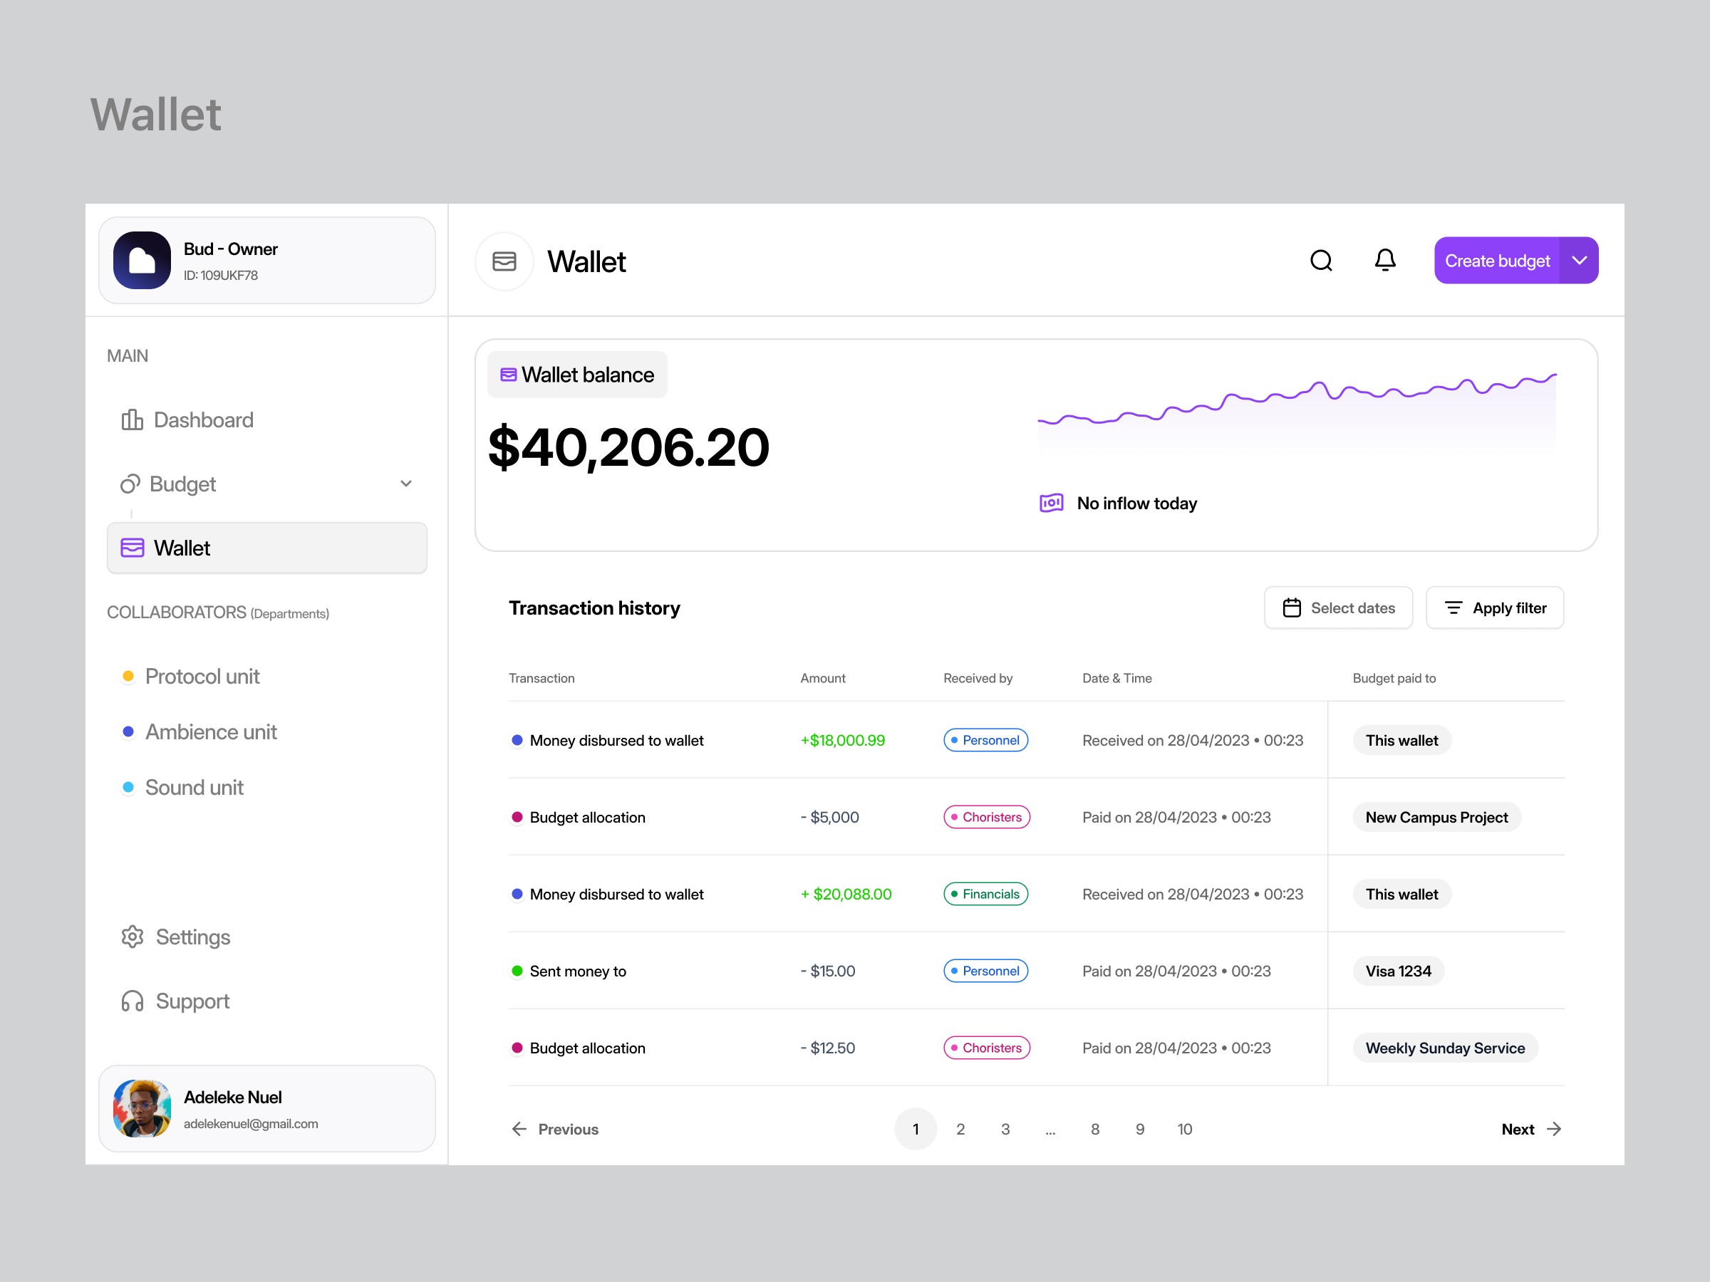Click the Bud app logo icon

pos(142,261)
